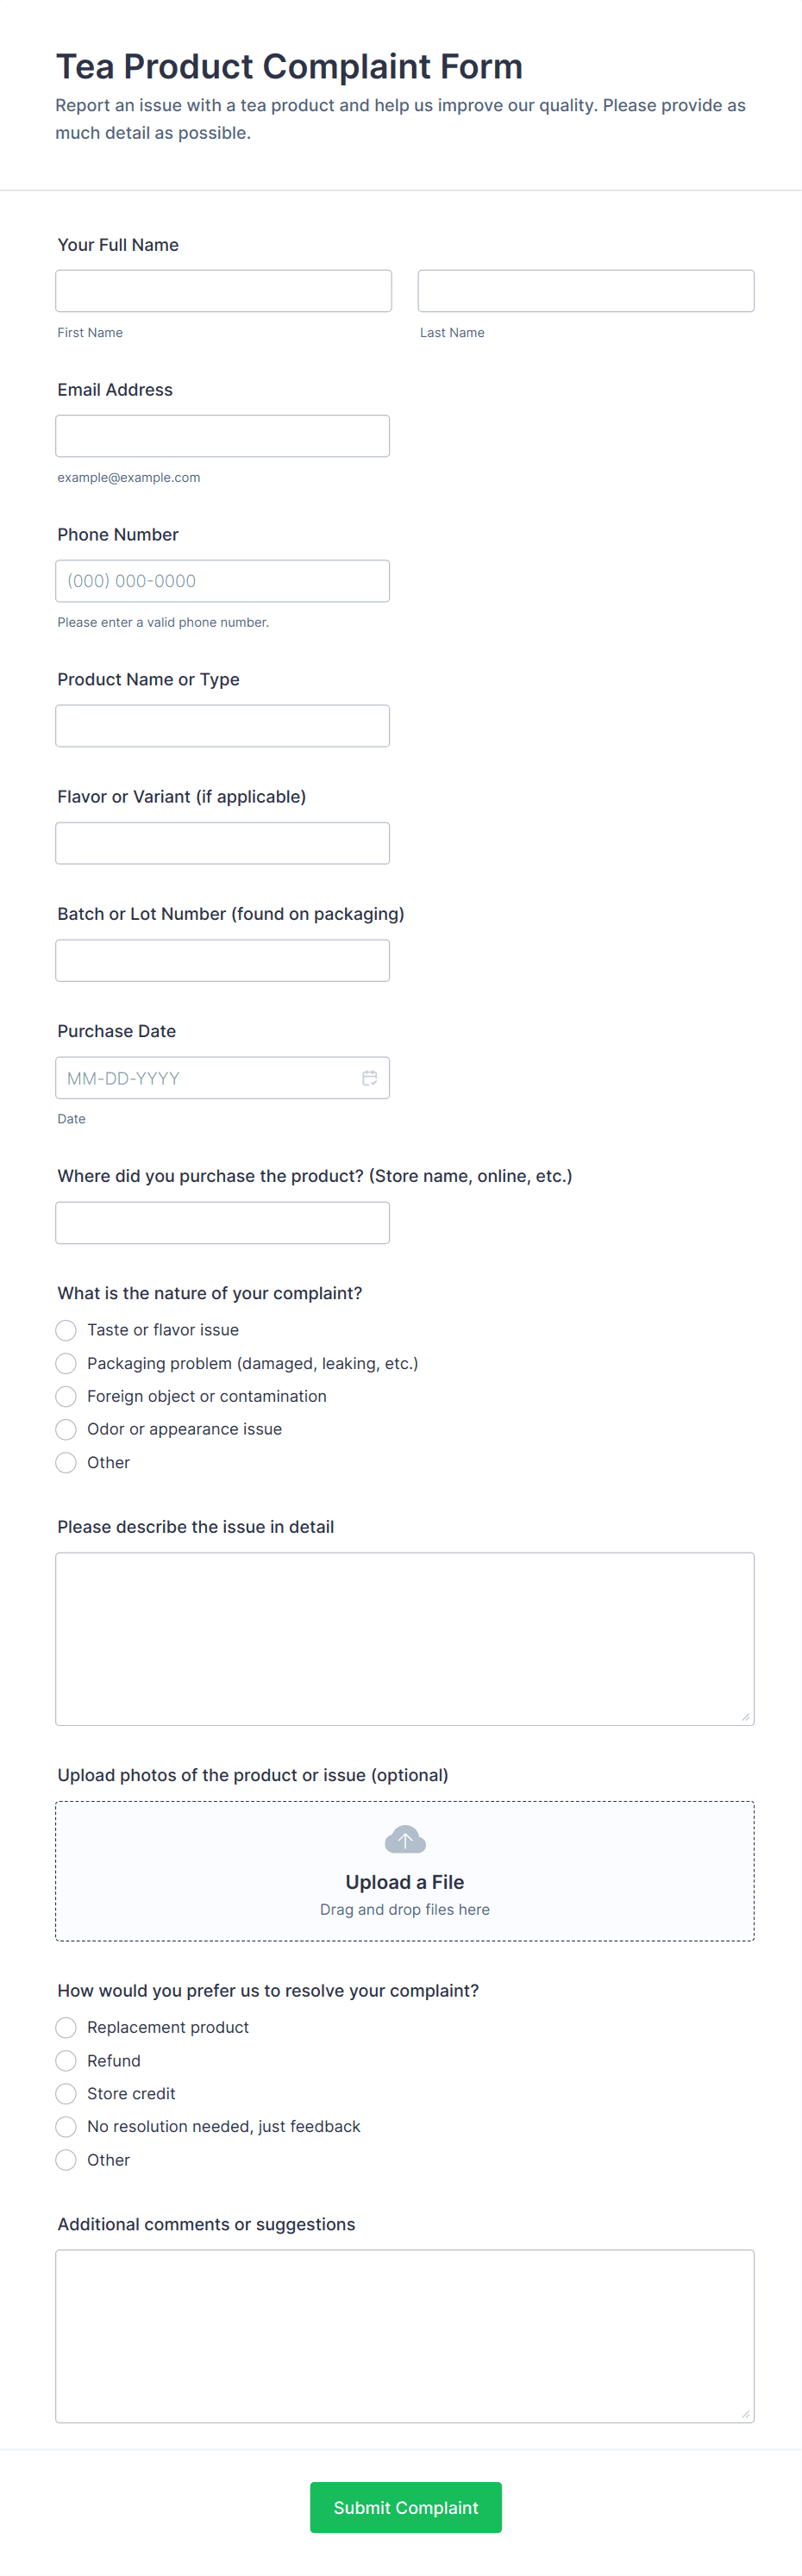Choose No resolution needed, just feedback

[x=66, y=2126]
